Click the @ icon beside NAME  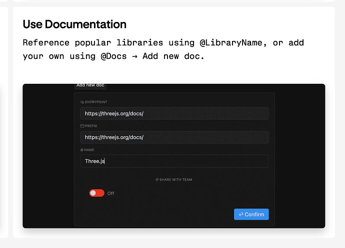pos(82,150)
